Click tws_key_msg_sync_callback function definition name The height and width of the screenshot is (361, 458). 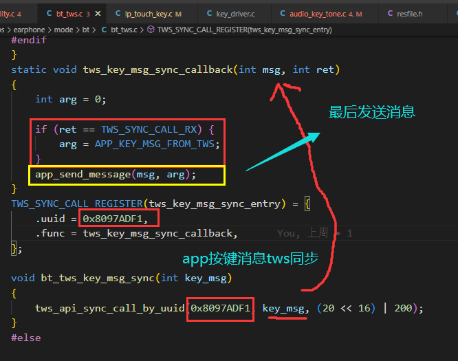pos(157,70)
